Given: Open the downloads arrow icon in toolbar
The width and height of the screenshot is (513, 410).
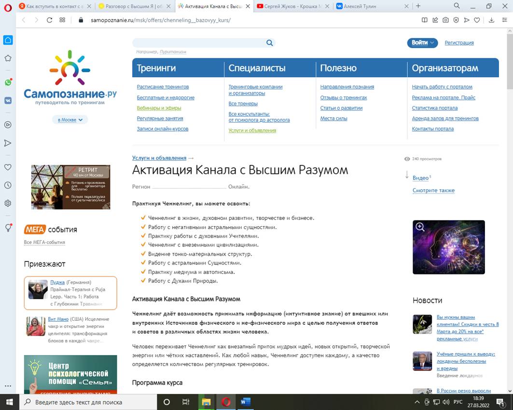Looking at the screenshot, I should [x=491, y=20].
